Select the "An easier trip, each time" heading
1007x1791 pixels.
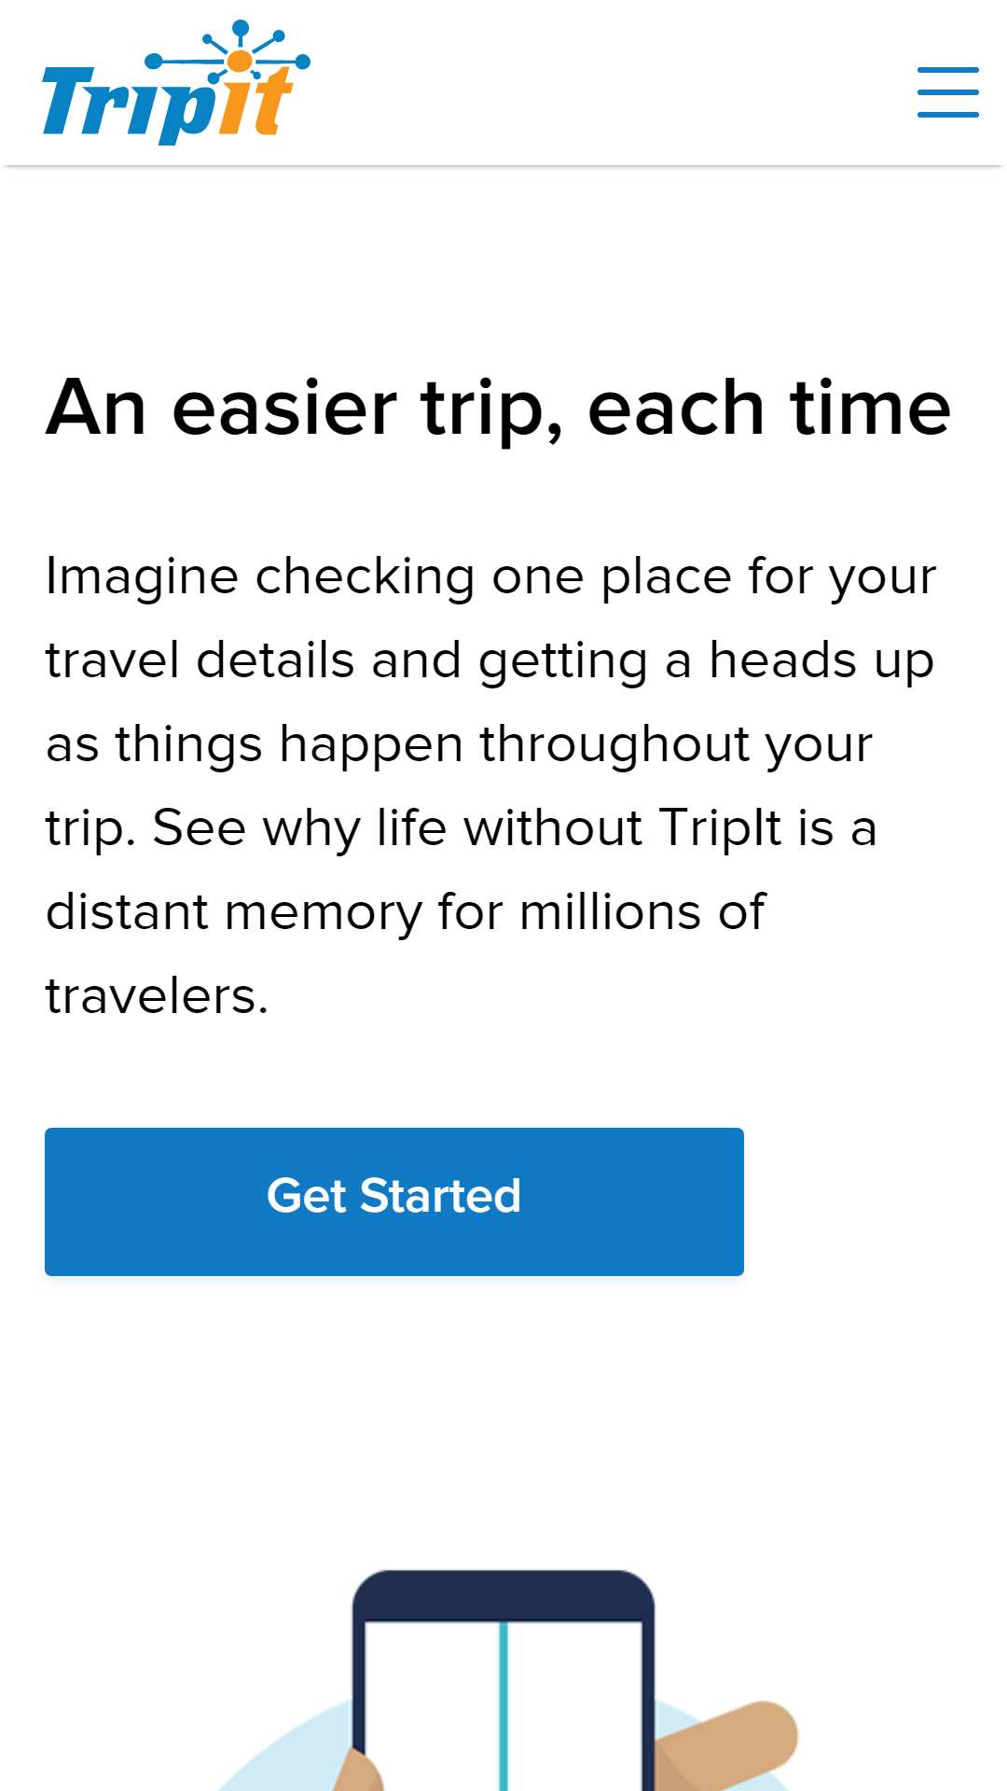498,408
